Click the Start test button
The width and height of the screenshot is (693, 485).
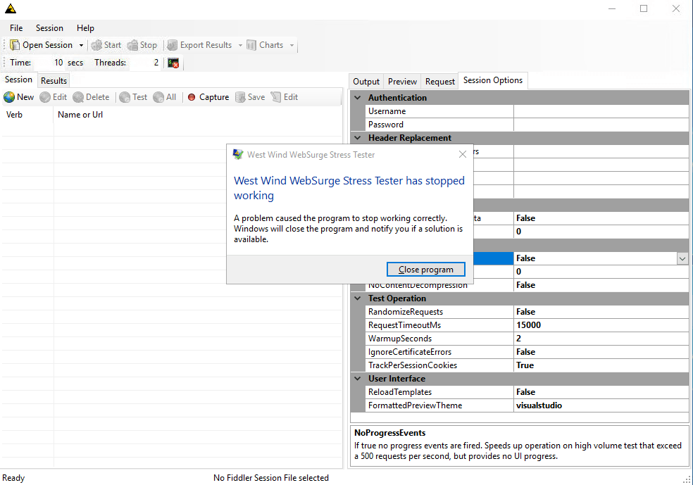click(x=106, y=45)
